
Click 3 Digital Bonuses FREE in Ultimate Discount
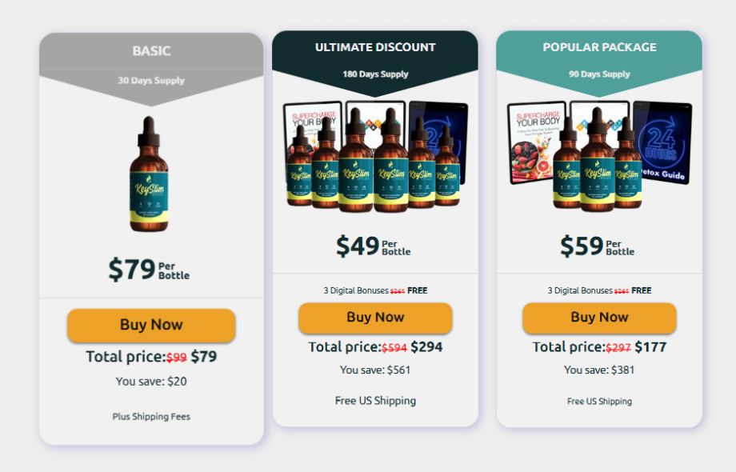pyautogui.click(x=375, y=290)
